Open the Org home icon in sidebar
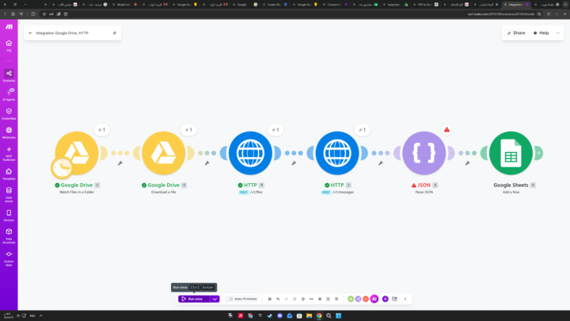Screen dimensions: 570x321 tap(9, 45)
